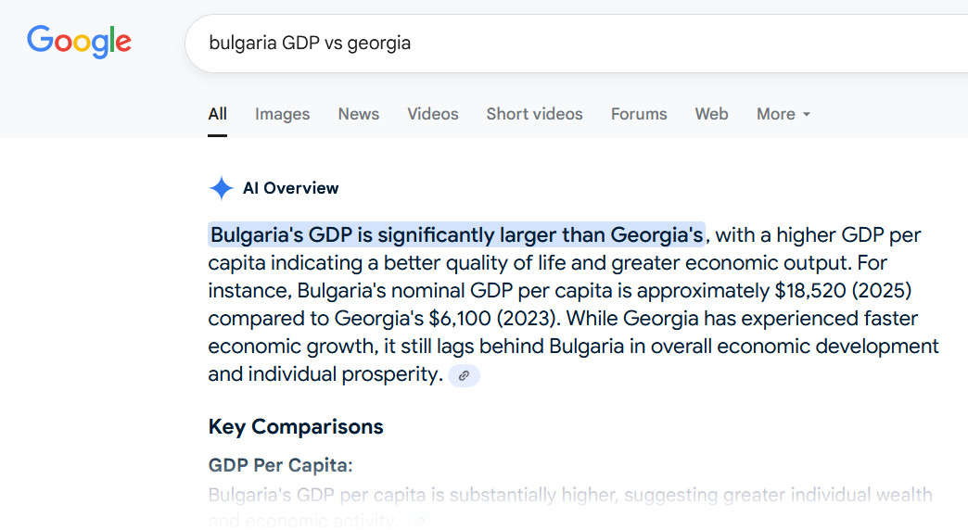Switch to the Images tab

(x=282, y=114)
